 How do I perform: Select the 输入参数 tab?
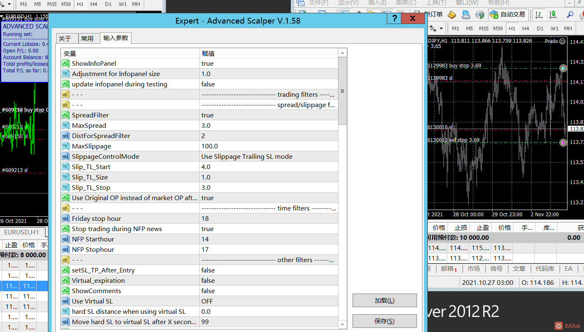tap(116, 38)
